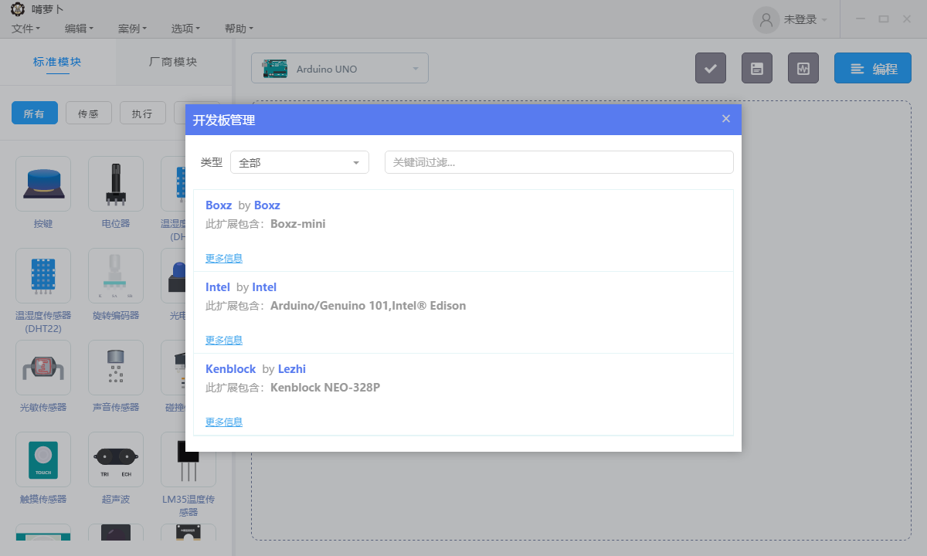Click the Boxz-mini board name
The width and height of the screenshot is (927, 556).
point(298,224)
